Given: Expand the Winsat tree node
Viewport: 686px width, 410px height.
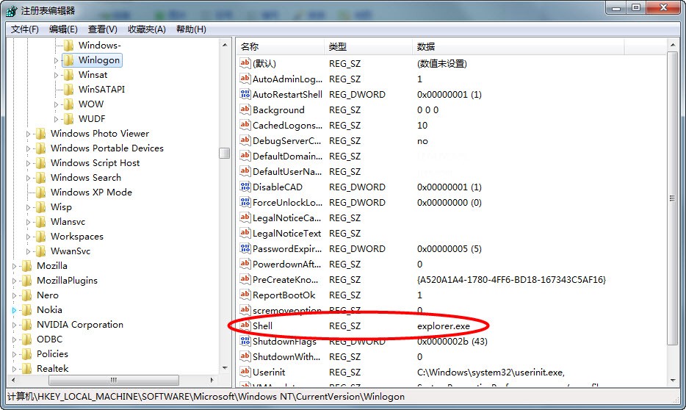Looking at the screenshot, I should pos(56,75).
